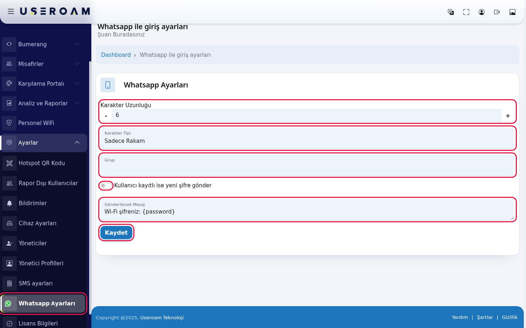526x328 pixels.
Task: Open Yöneticiler menu item
Action: (44, 243)
